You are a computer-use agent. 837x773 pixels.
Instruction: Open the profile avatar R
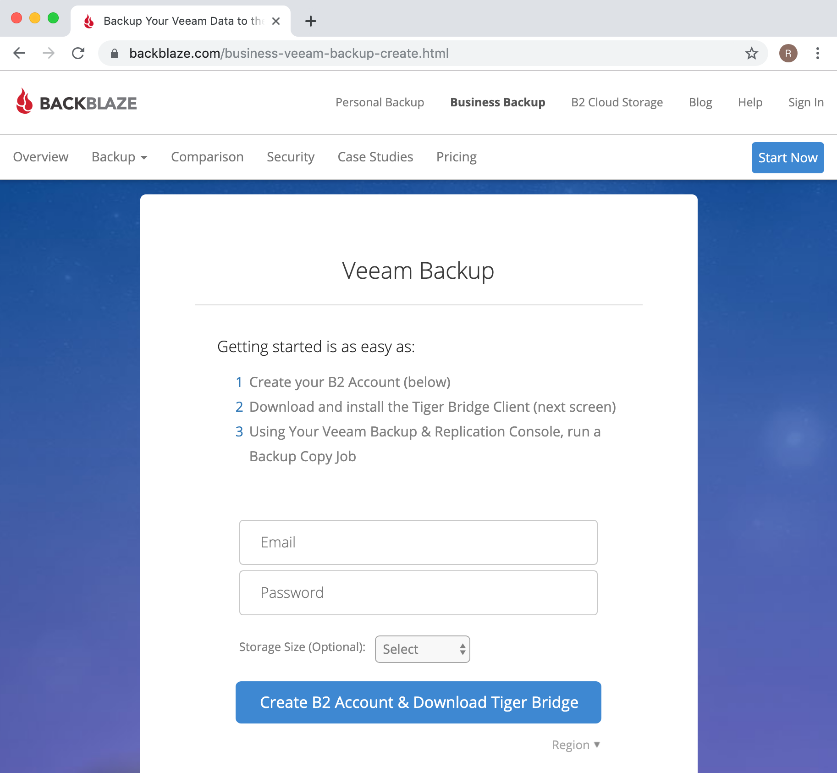coord(788,53)
